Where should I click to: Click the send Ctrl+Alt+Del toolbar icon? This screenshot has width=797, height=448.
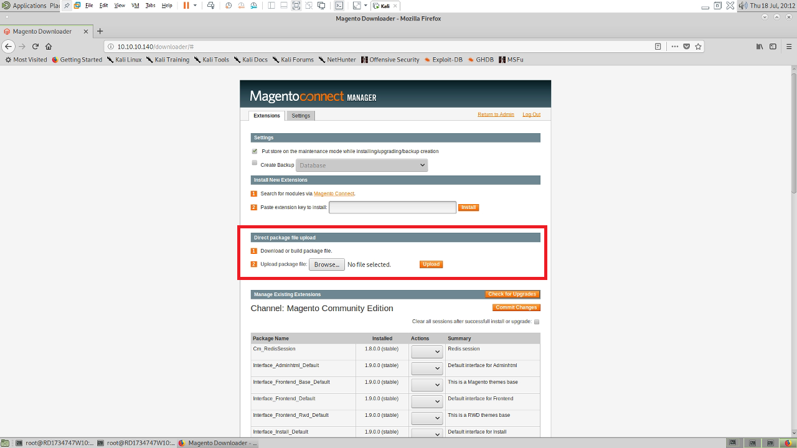[x=210, y=5]
